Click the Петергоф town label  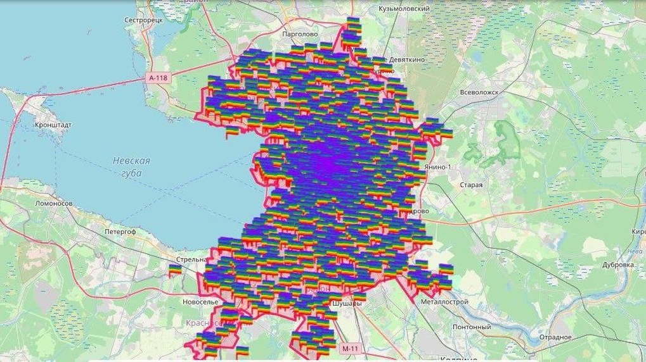pos(120,232)
